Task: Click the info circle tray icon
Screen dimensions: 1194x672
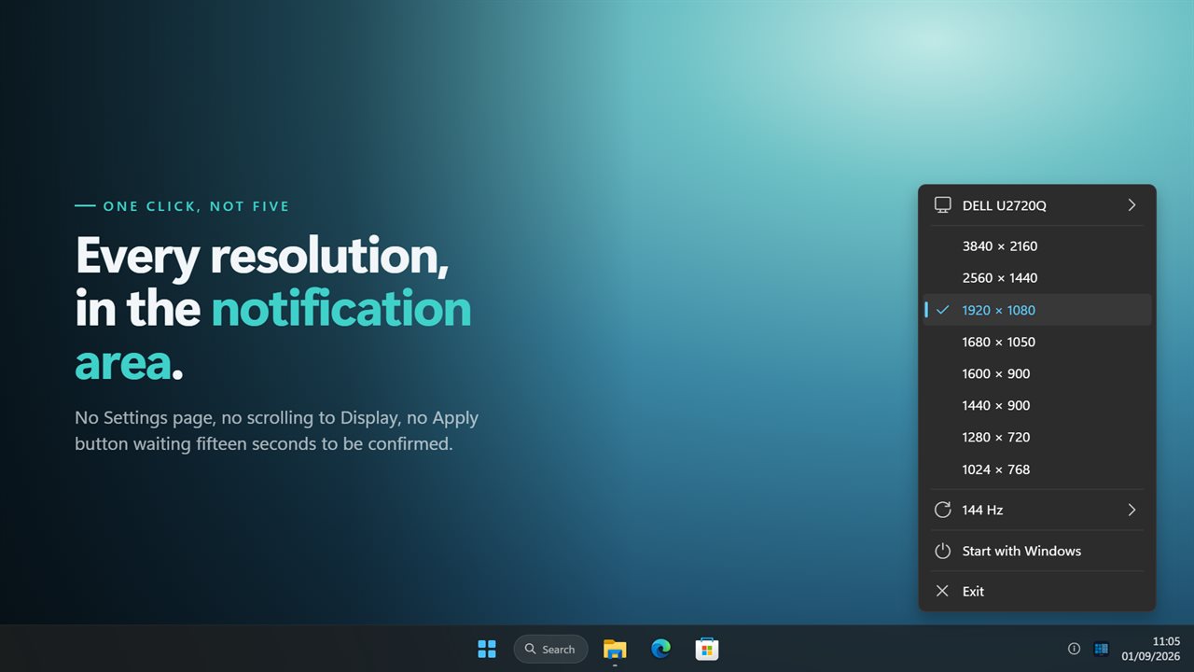Action: click(x=1074, y=649)
